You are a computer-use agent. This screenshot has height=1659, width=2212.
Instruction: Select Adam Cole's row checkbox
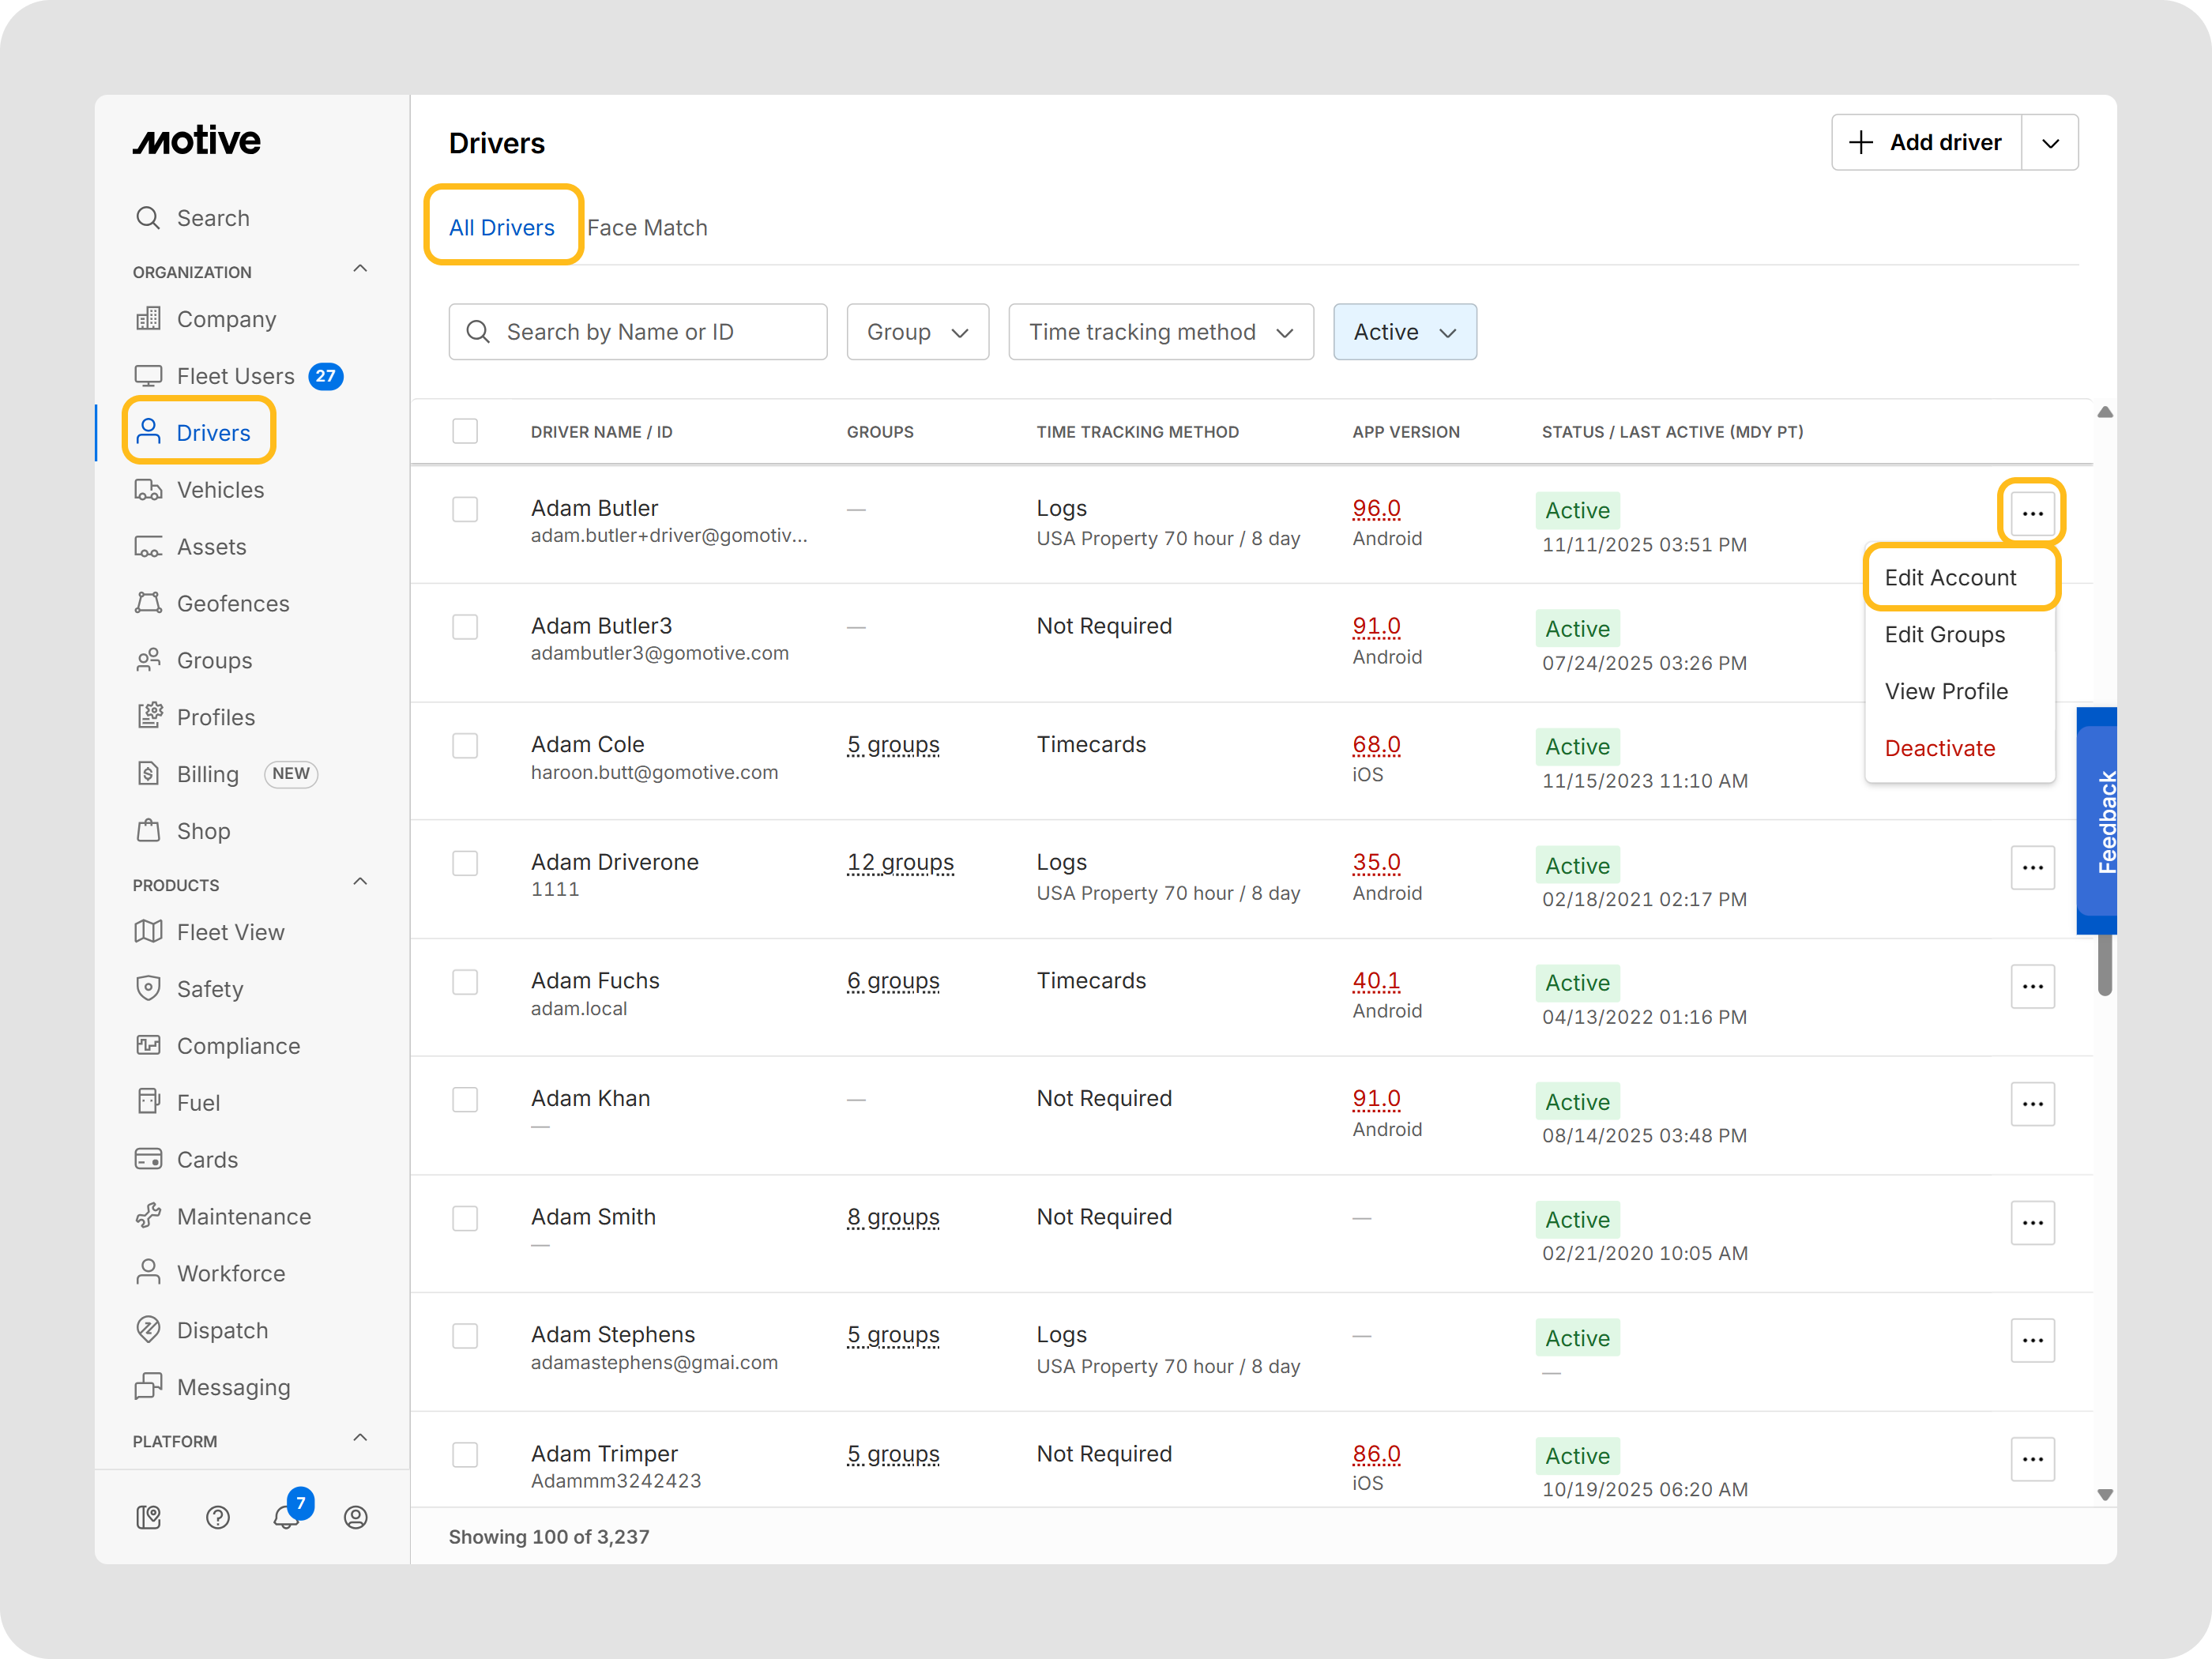(x=465, y=746)
